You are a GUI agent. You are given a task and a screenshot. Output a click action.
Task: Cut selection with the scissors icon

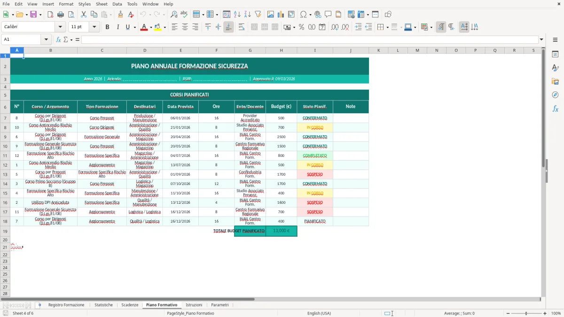coord(83,15)
